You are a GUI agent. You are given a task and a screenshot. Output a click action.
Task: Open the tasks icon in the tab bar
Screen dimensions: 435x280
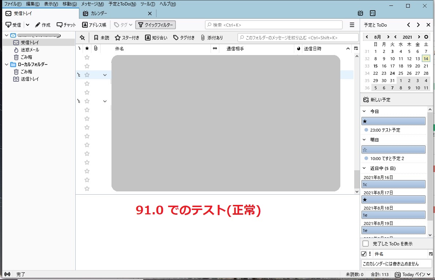372,13
